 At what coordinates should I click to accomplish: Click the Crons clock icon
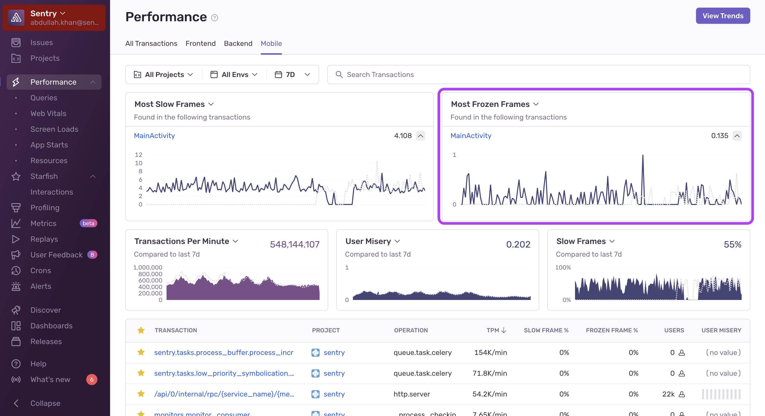point(16,271)
